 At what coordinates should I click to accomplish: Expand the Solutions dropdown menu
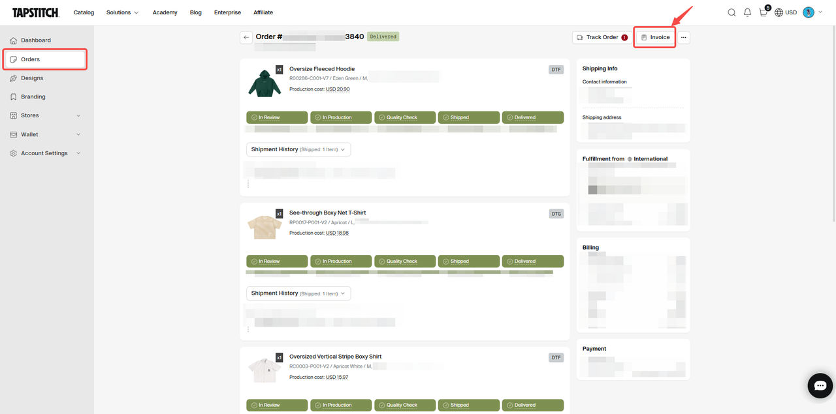tap(122, 12)
